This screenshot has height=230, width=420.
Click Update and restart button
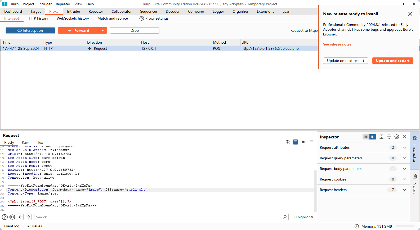[x=393, y=61]
